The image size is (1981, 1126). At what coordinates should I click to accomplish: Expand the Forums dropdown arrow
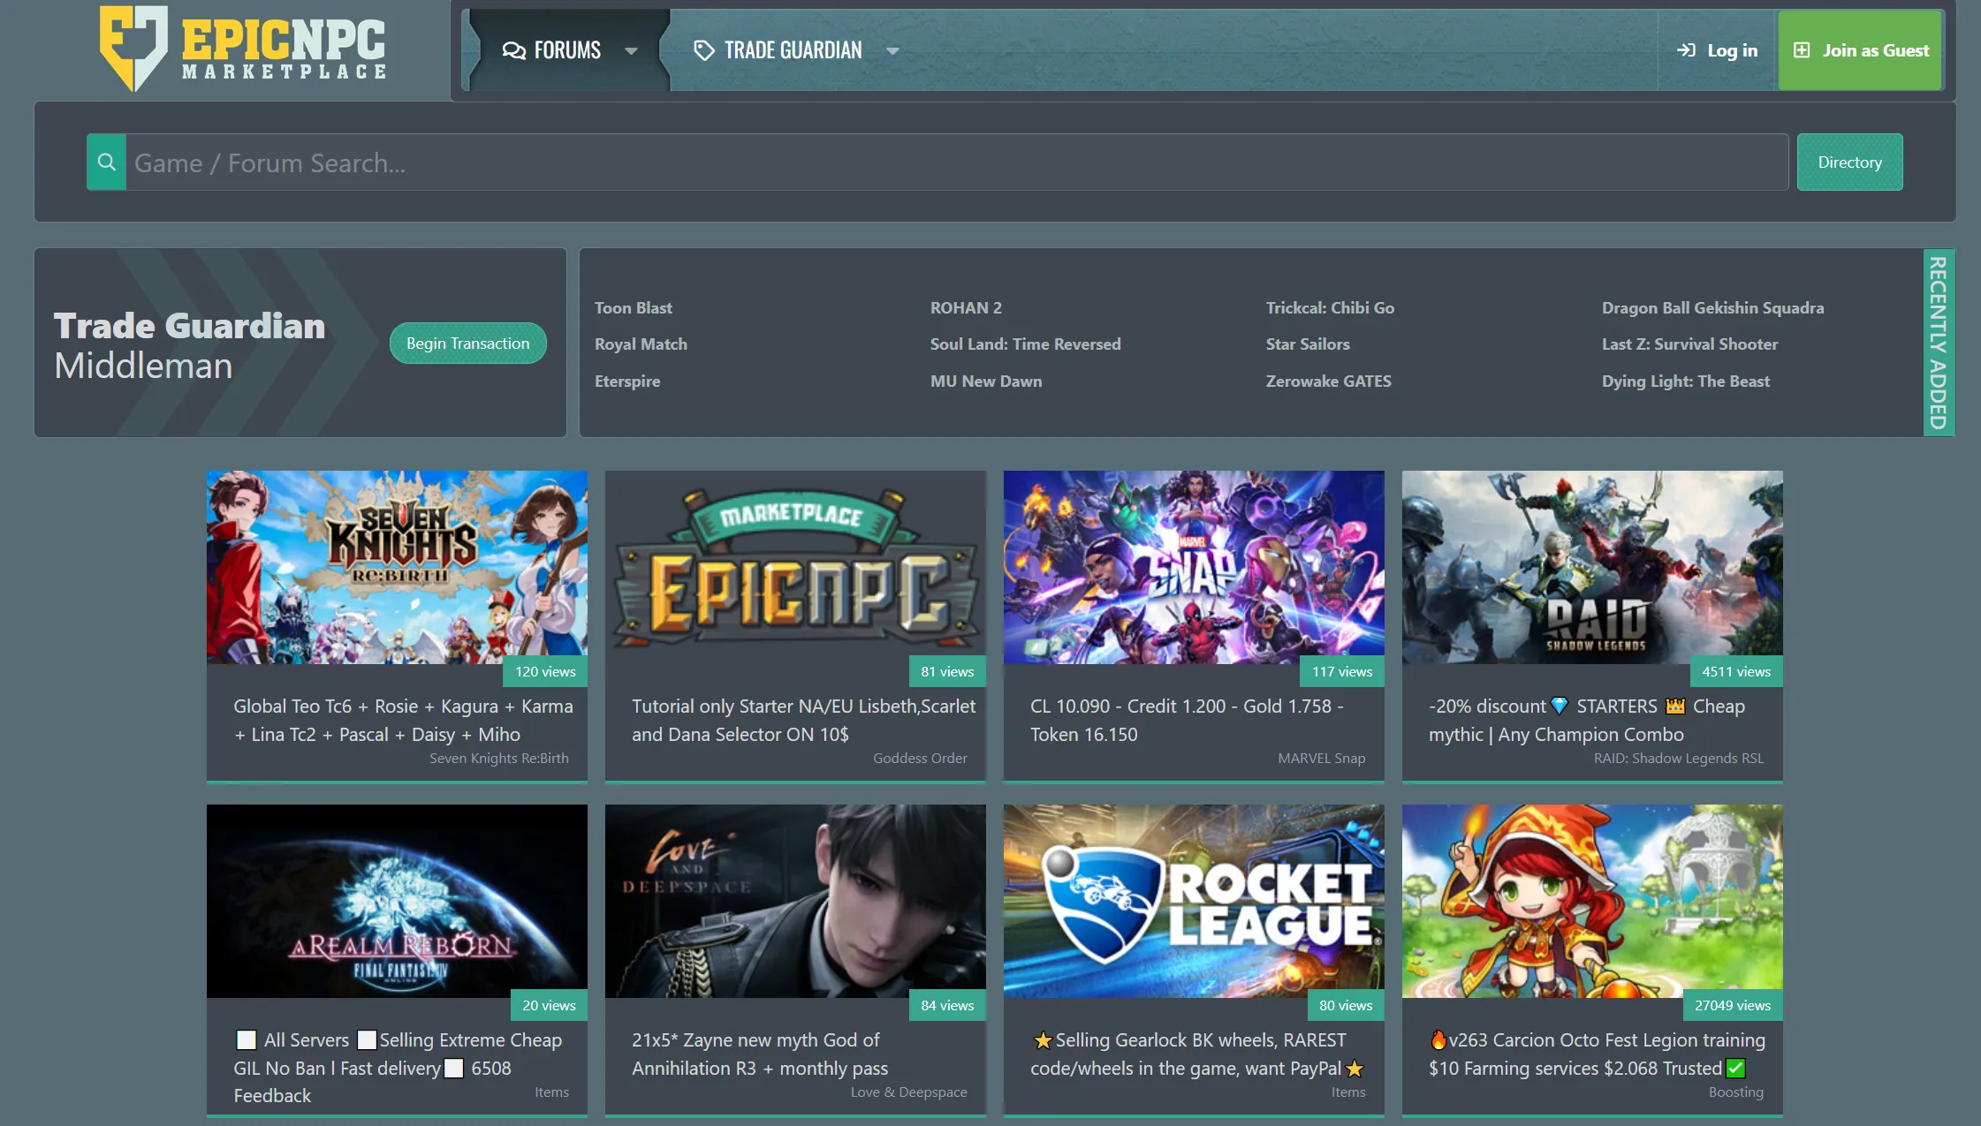coord(631,51)
